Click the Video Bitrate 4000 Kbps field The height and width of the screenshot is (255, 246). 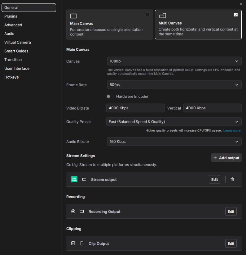135,108
